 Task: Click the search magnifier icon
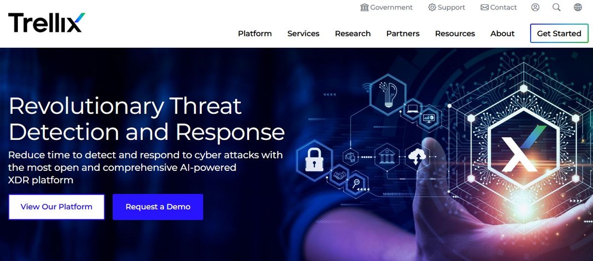pos(556,7)
